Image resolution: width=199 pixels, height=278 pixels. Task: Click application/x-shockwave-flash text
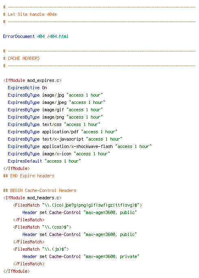(x=77, y=146)
